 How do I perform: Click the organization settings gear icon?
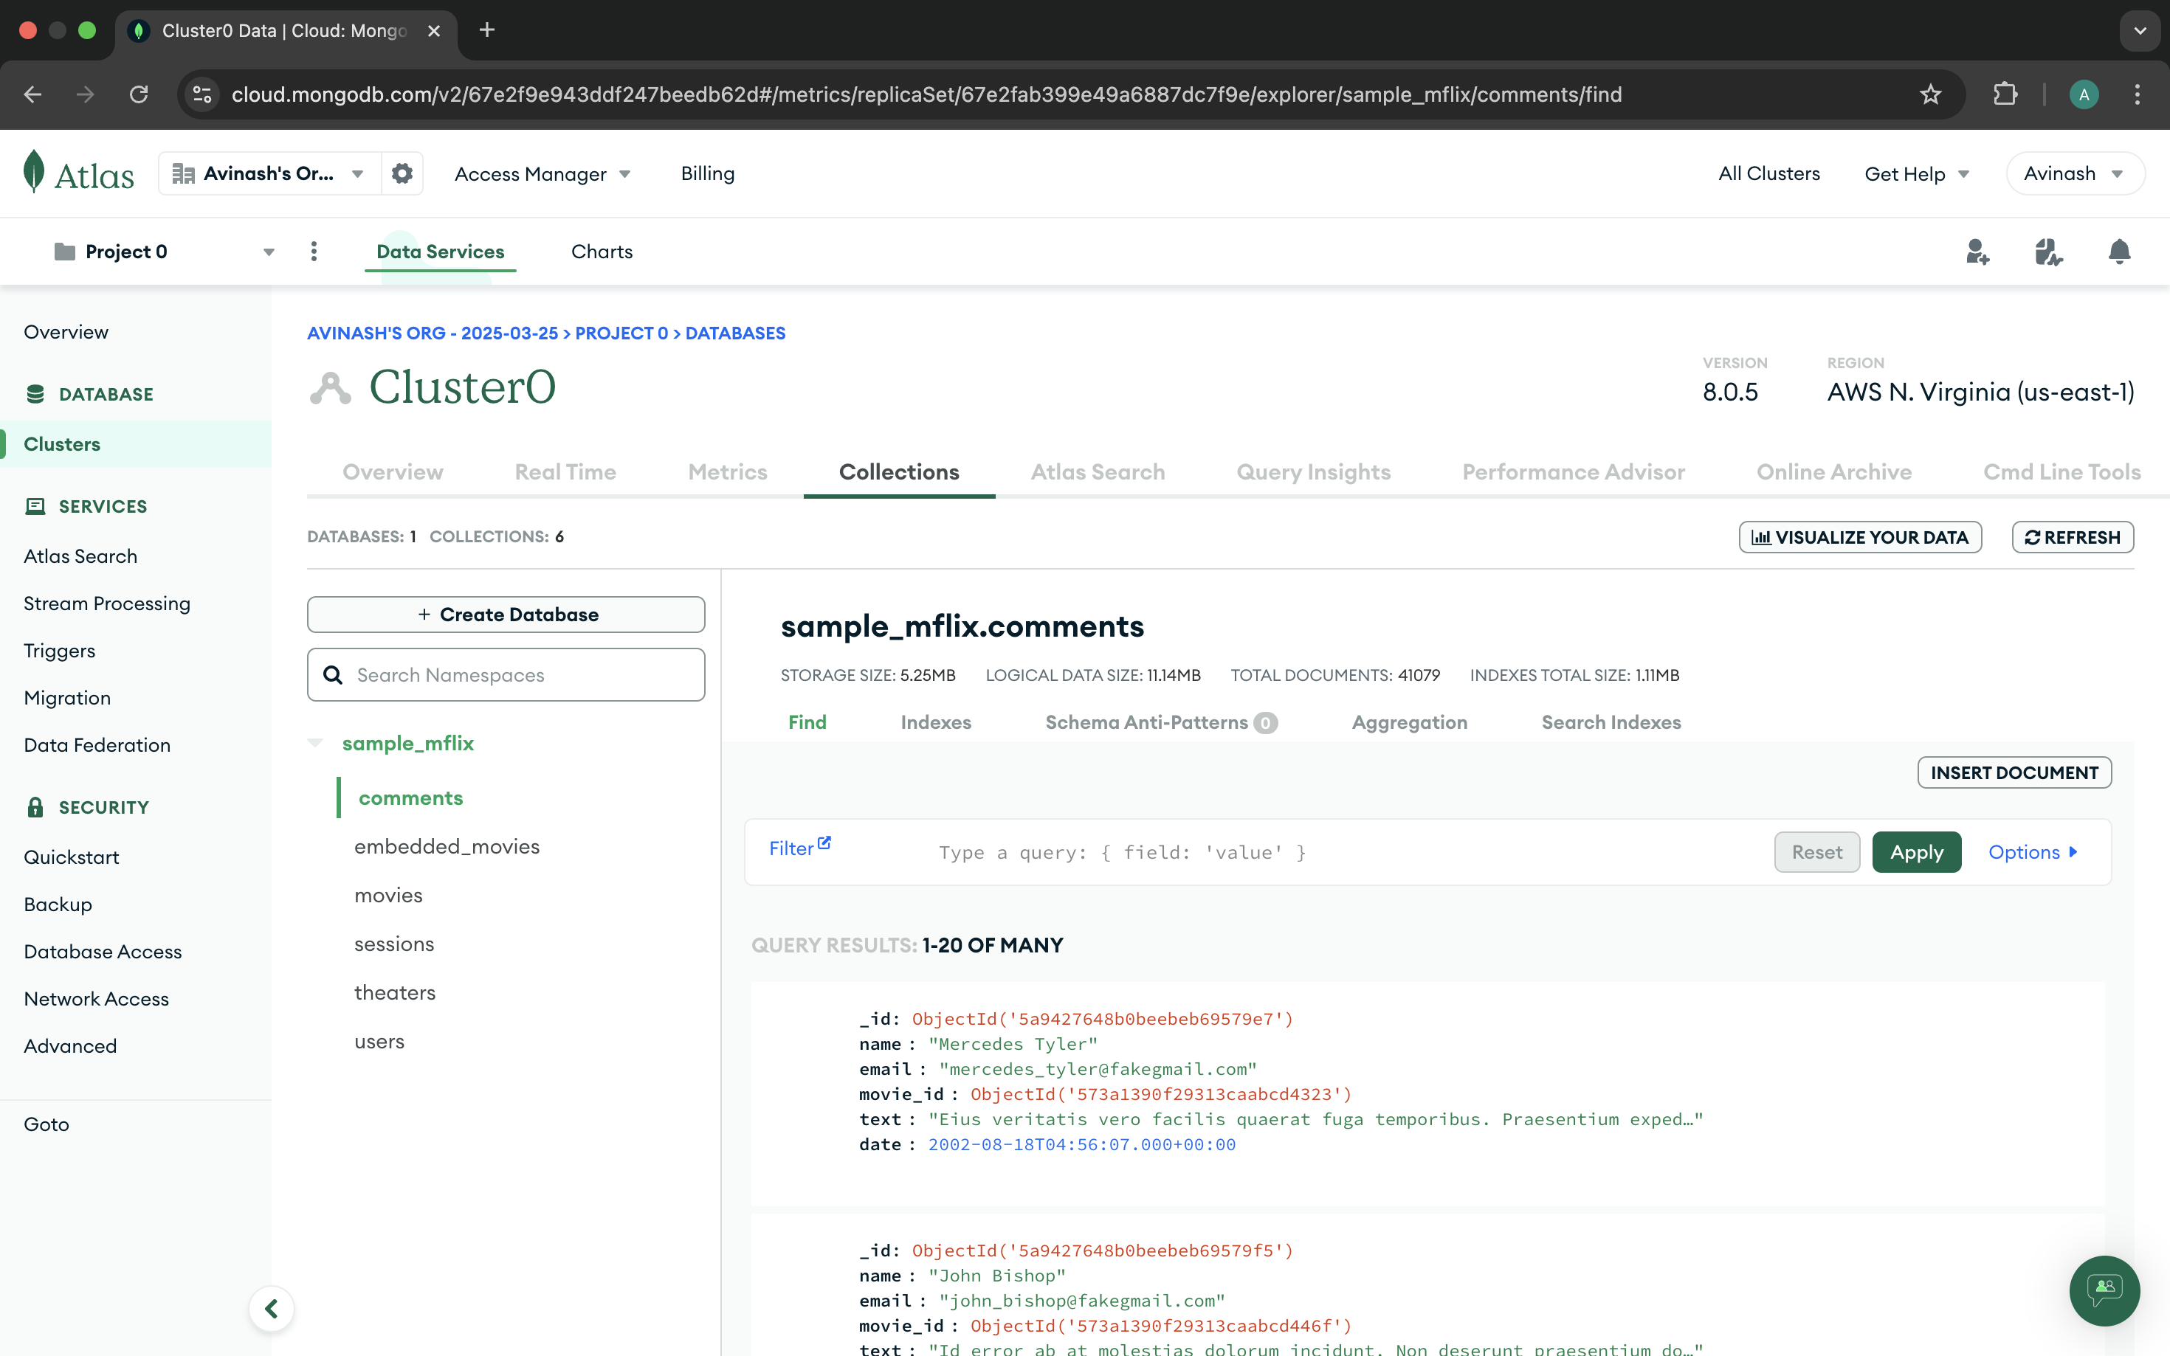tap(402, 173)
